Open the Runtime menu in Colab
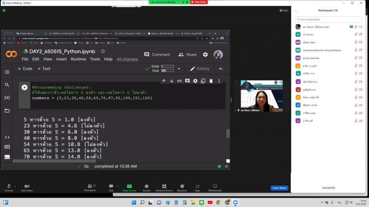369x207 pixels. tap(78, 59)
